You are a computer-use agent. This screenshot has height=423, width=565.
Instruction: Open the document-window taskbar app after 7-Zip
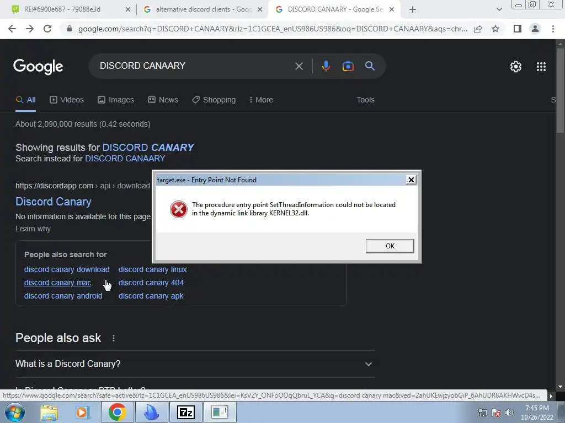tap(220, 412)
